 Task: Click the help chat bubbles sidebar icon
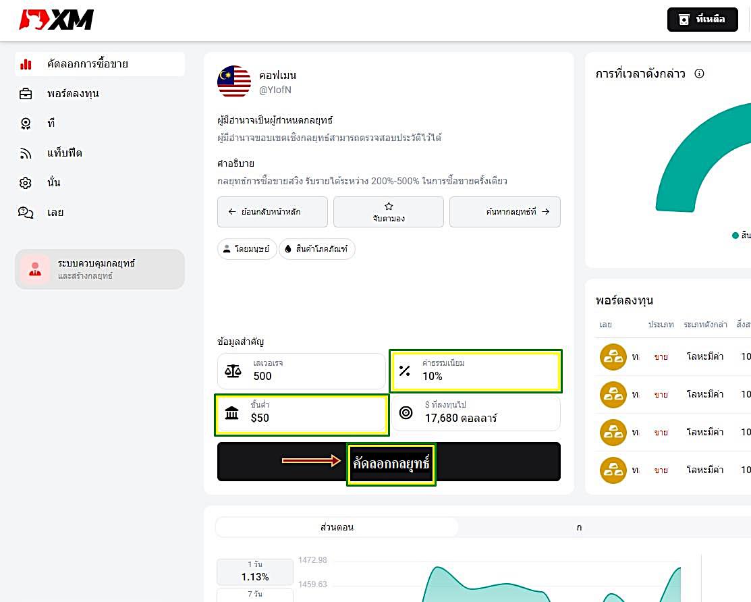coord(26,213)
